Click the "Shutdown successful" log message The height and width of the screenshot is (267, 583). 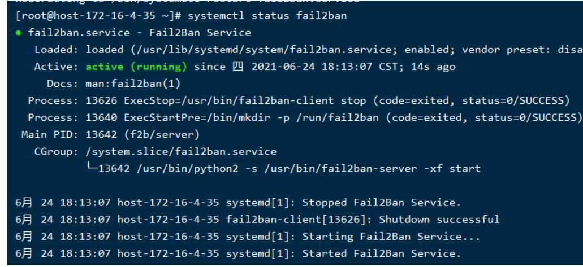(x=439, y=219)
